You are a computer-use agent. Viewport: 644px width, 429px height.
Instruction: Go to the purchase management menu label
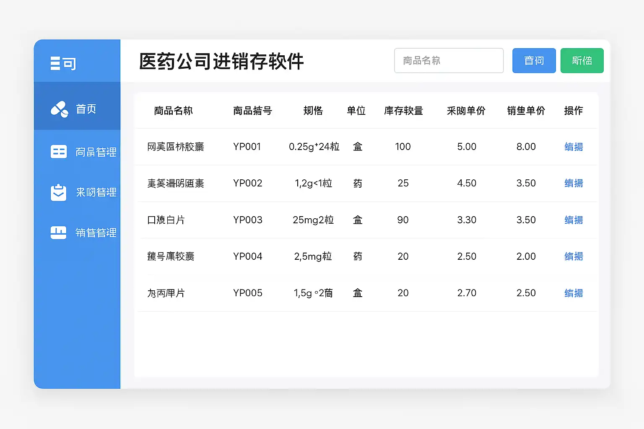coord(96,192)
